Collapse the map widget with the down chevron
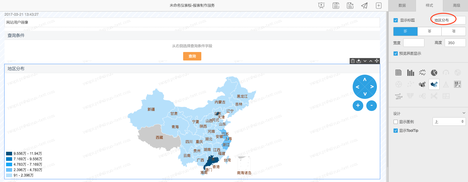Image resolution: width=468 pixels, height=182 pixels. coord(365,61)
